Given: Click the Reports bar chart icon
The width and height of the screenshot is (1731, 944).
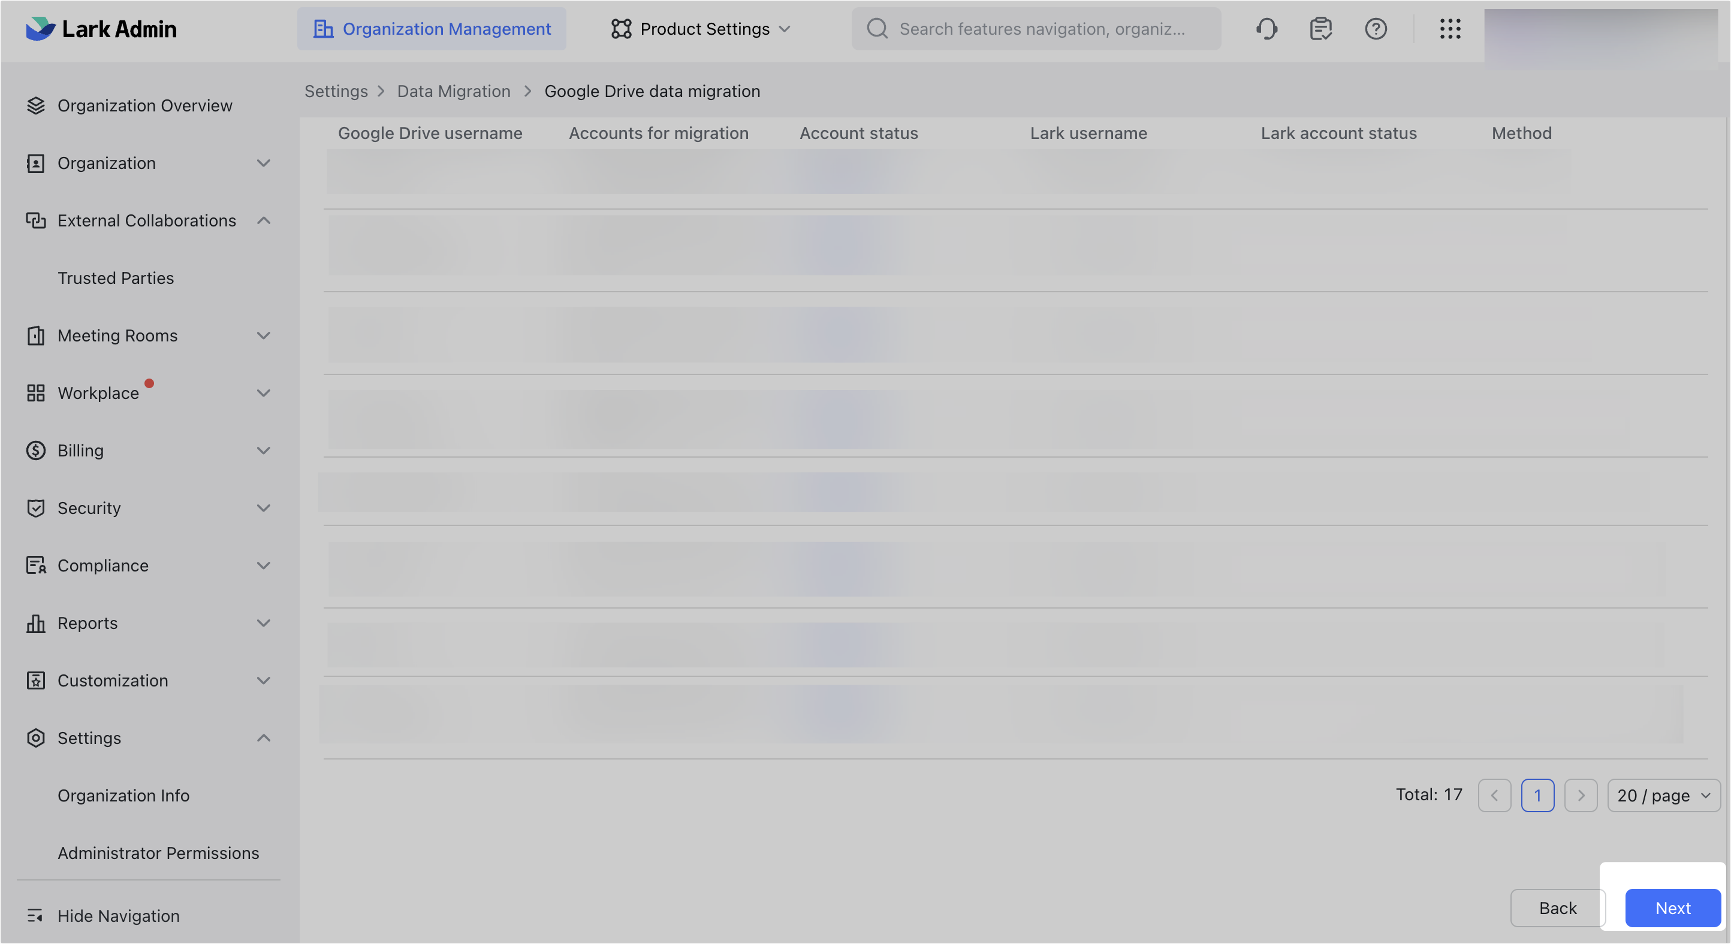Looking at the screenshot, I should 35,623.
